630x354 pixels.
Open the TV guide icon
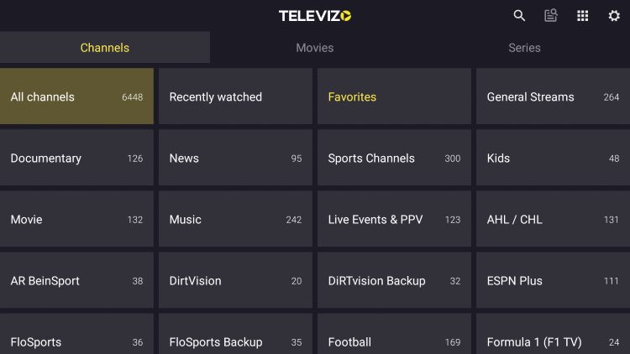point(551,16)
